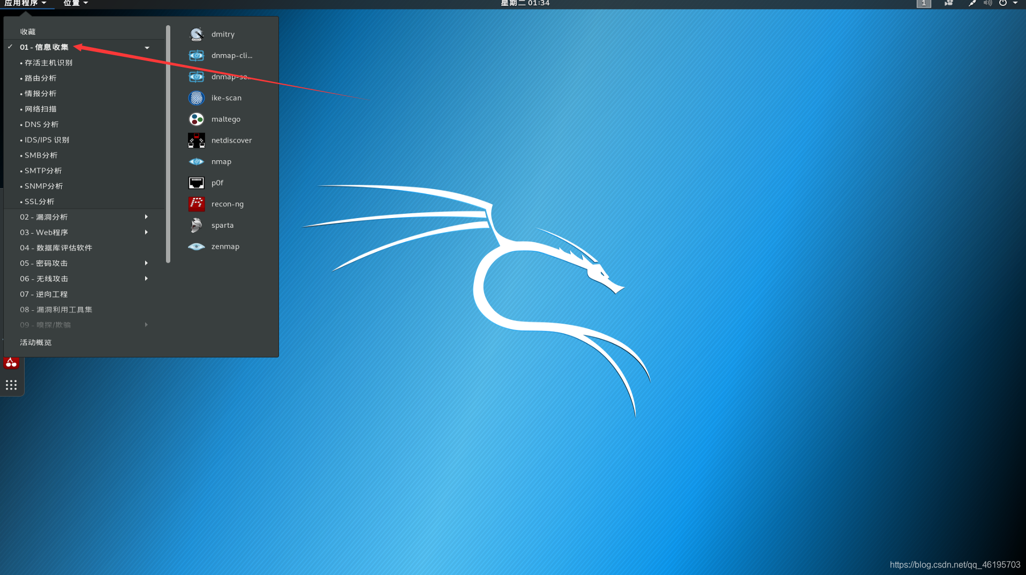
Task: Open the p0f tool icon
Action: click(197, 183)
